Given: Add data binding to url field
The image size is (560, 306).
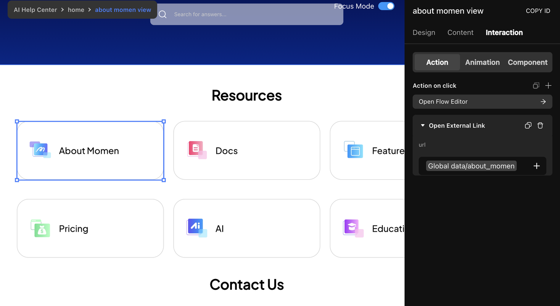Looking at the screenshot, I should (x=537, y=166).
